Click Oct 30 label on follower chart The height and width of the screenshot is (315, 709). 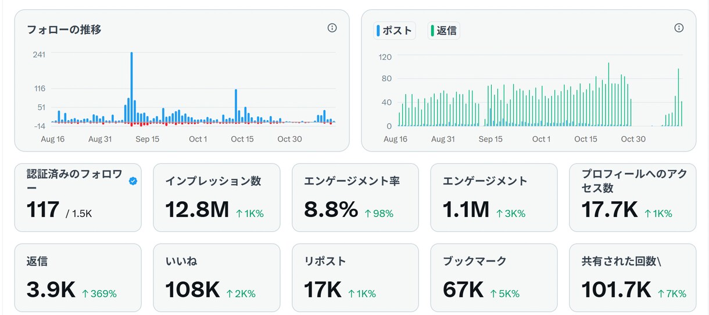(289, 139)
